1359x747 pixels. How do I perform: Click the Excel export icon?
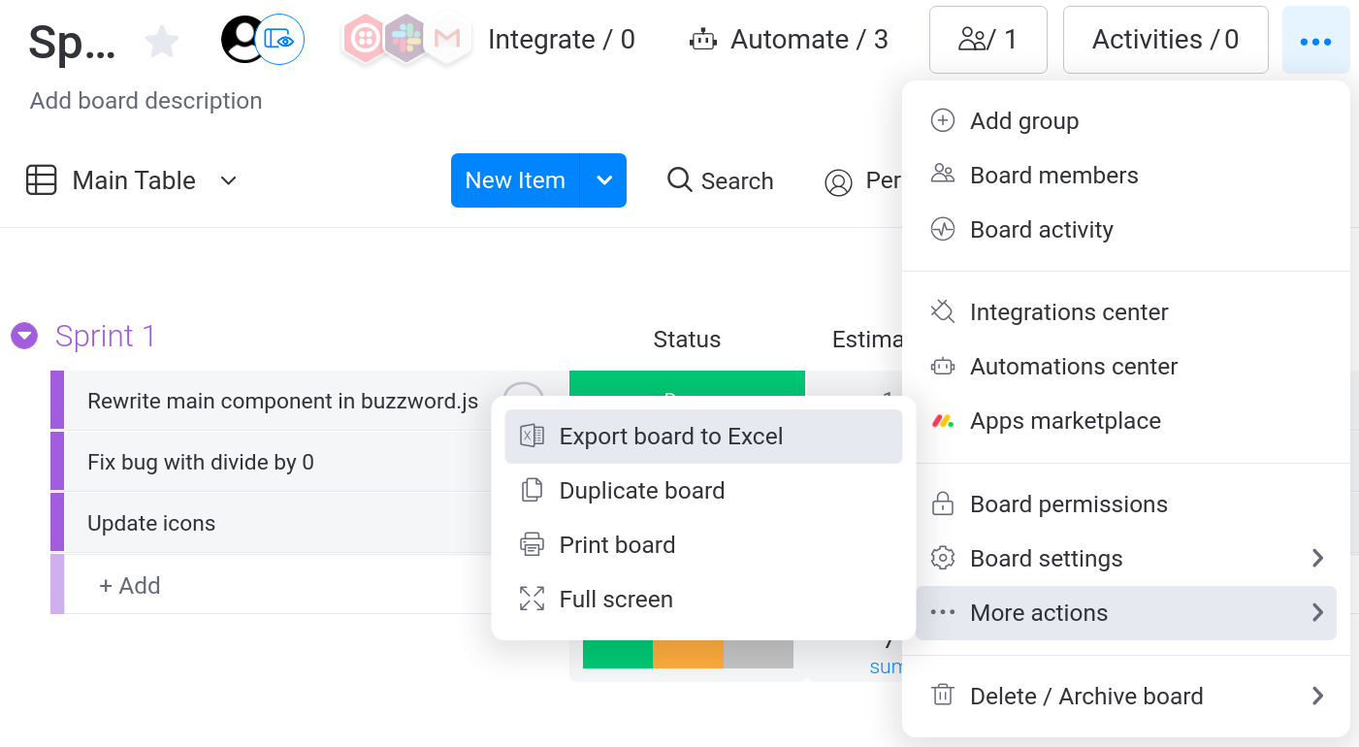(x=532, y=436)
